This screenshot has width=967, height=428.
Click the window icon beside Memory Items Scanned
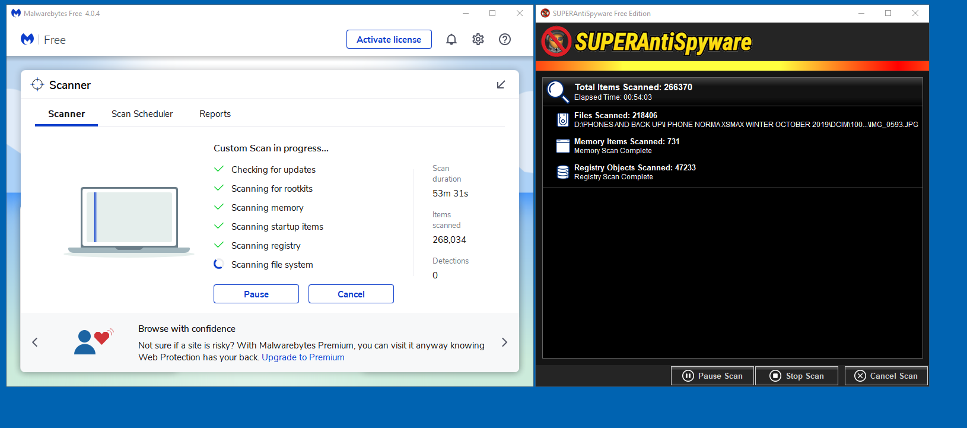pos(563,146)
